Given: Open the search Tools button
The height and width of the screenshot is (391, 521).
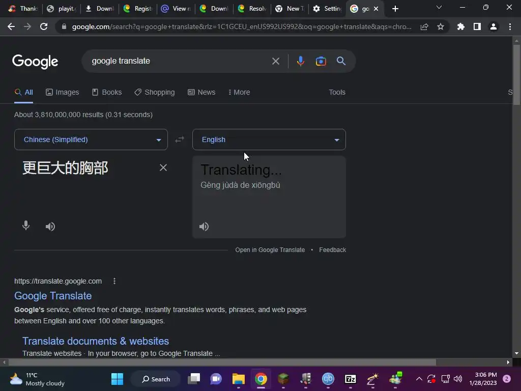Looking at the screenshot, I should tap(337, 92).
